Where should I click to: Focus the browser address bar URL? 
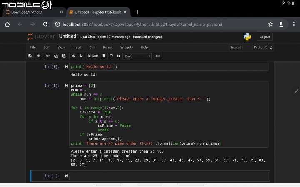tap(142, 25)
